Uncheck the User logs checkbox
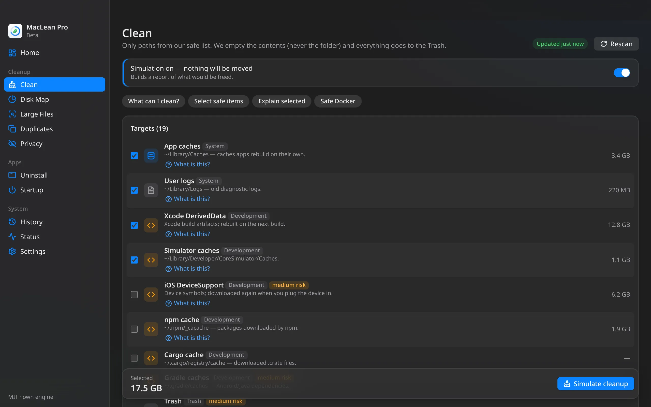The height and width of the screenshot is (407, 651). pyautogui.click(x=134, y=190)
